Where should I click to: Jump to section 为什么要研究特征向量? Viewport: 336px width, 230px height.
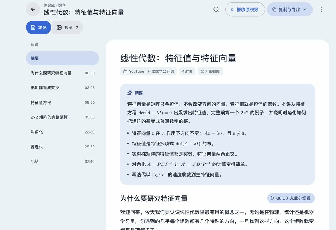point(62,73)
